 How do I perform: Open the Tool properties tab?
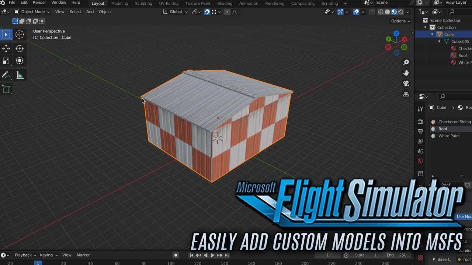[x=420, y=109]
